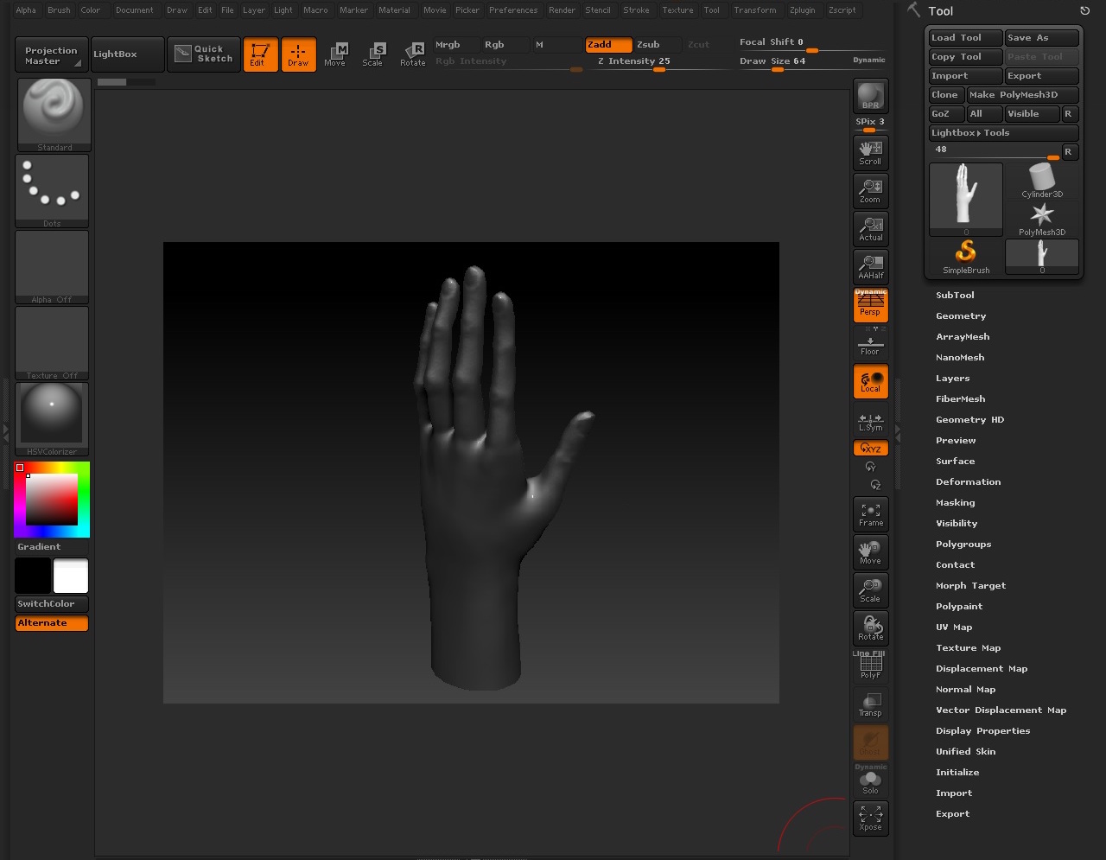Select the Rotate gizmo in top toolbar
Viewport: 1106px width, 860px height.
(x=412, y=54)
